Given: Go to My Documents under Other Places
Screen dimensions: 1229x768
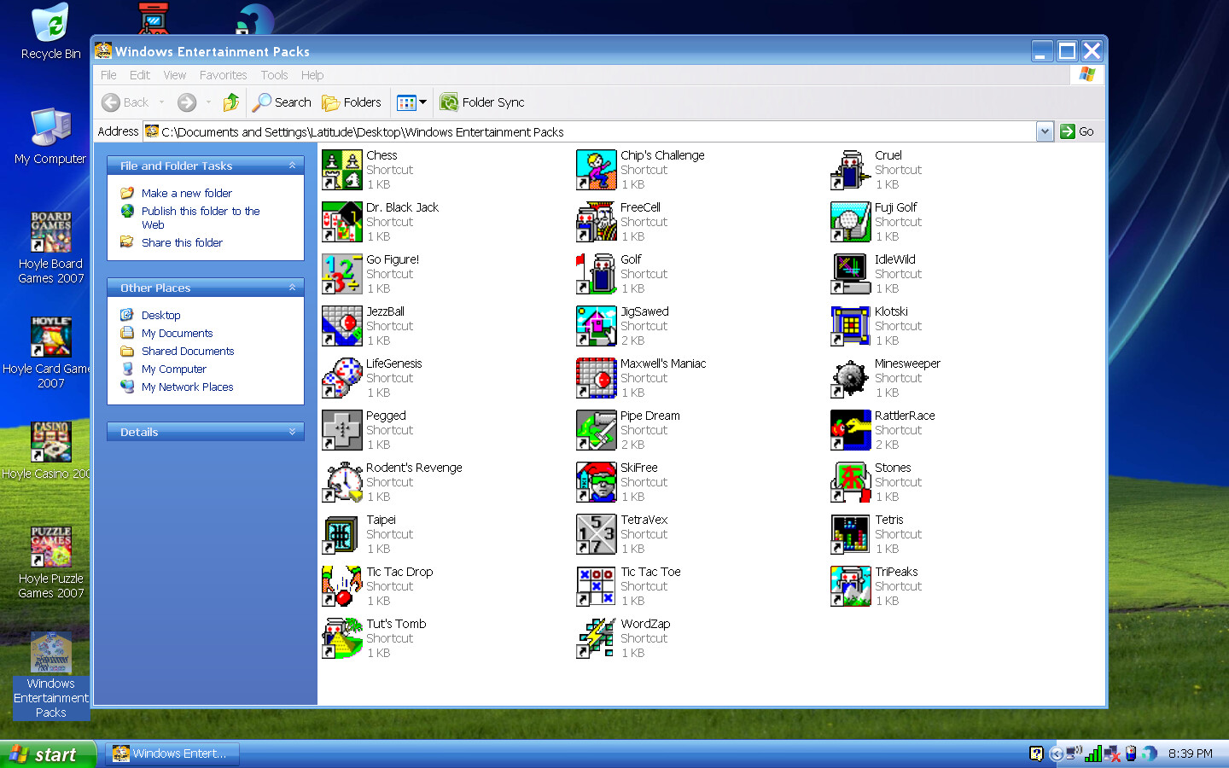Looking at the screenshot, I should [178, 333].
